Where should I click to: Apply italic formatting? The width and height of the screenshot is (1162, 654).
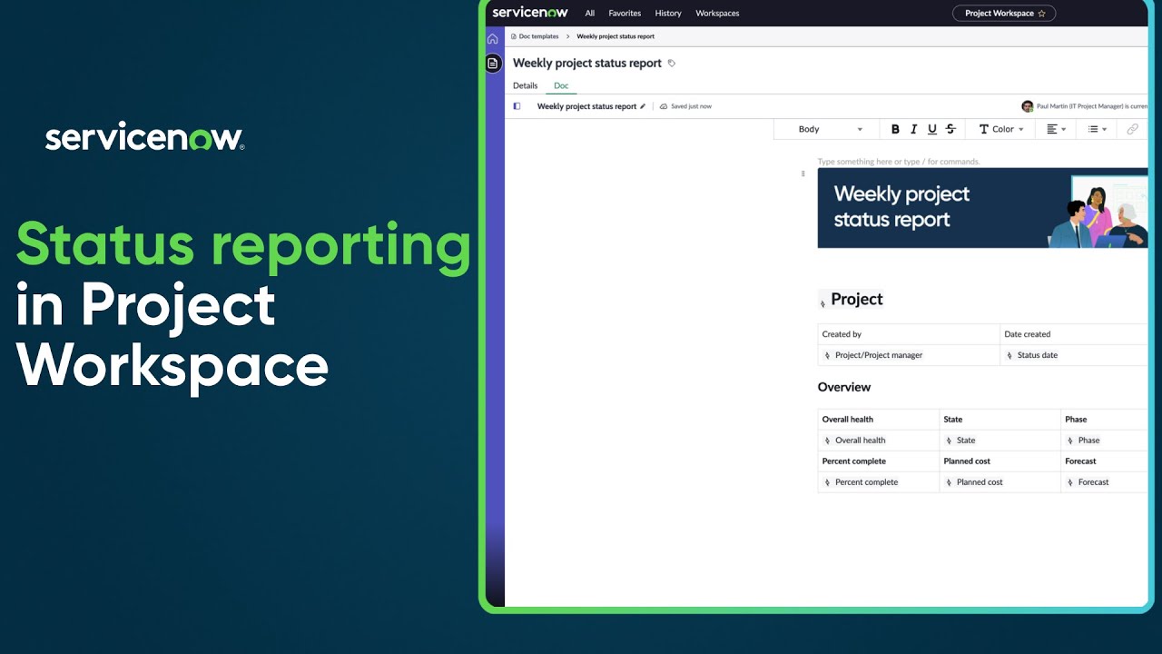pyautogui.click(x=913, y=128)
